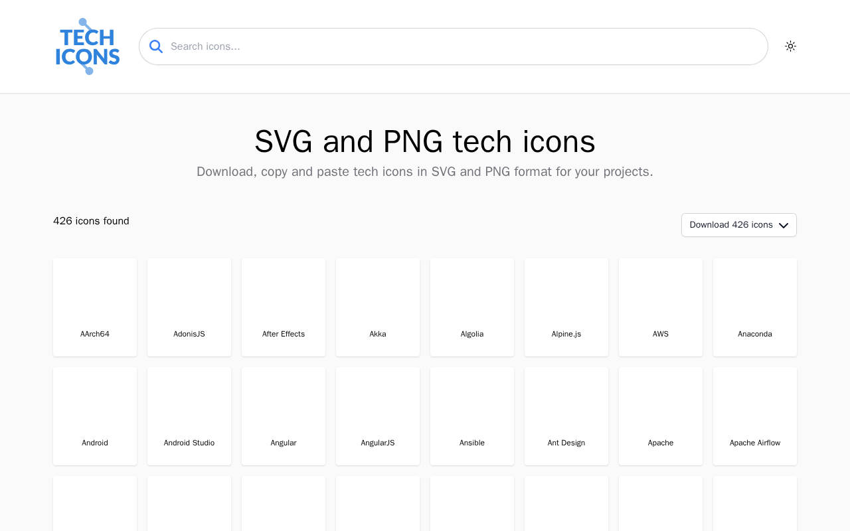Screen dimensions: 850x531
Task: Open the AArch64 icon card
Action: coord(95,307)
